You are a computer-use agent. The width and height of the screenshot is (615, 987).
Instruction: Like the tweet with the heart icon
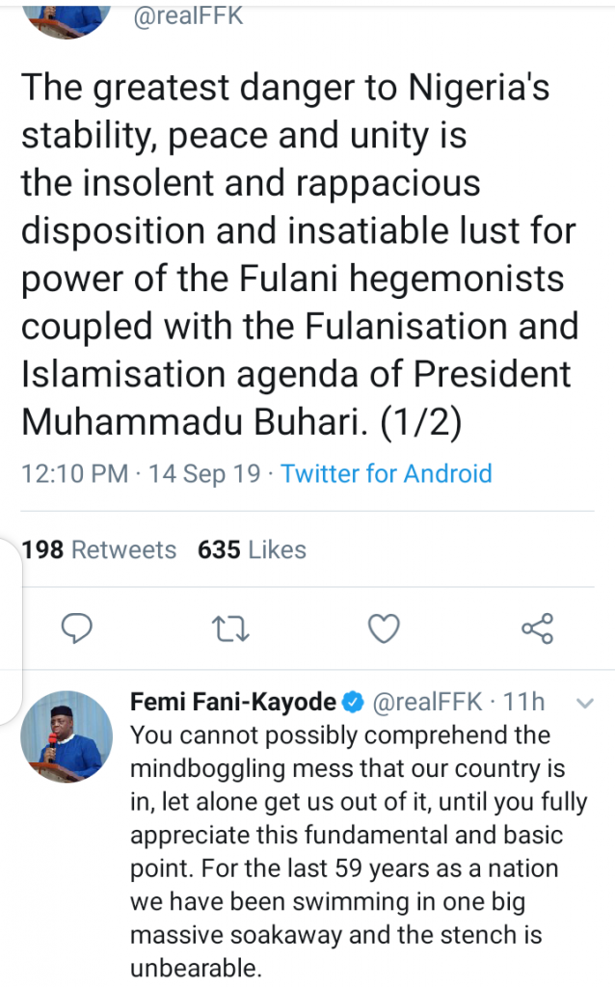tap(384, 628)
